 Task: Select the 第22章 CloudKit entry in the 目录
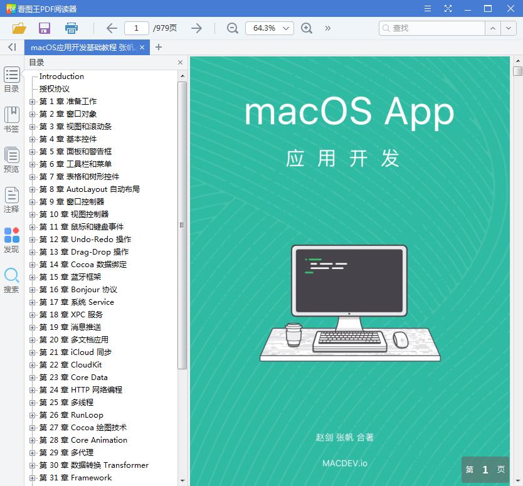click(69, 364)
